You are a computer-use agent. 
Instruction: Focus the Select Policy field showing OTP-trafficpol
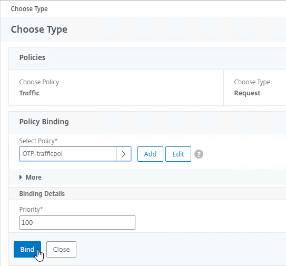(x=67, y=154)
